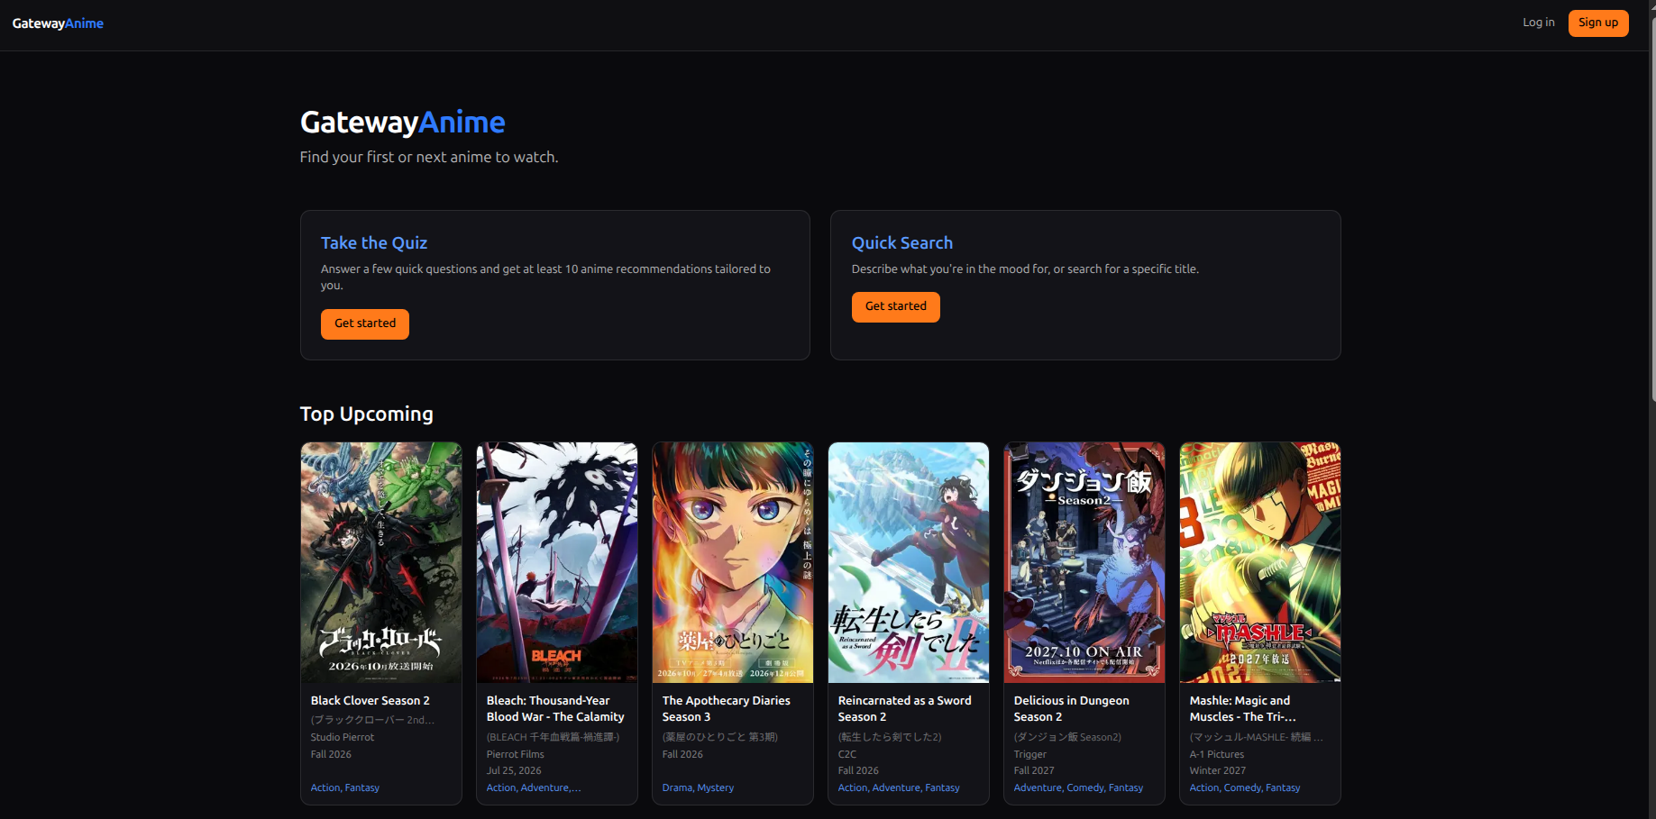Image resolution: width=1656 pixels, height=819 pixels.
Task: Click the Delicious in Dungeon Season 2 title
Action: tap(1072, 709)
